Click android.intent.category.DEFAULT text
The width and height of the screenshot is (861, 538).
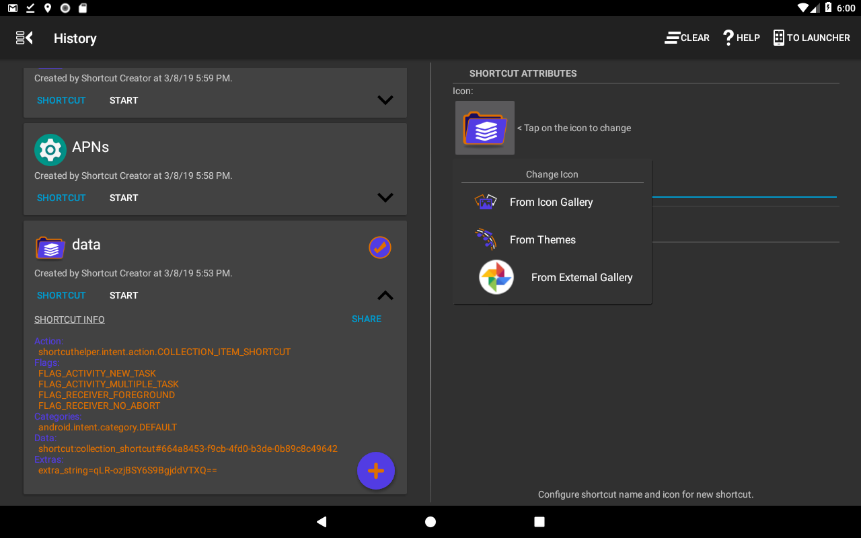coord(108,427)
